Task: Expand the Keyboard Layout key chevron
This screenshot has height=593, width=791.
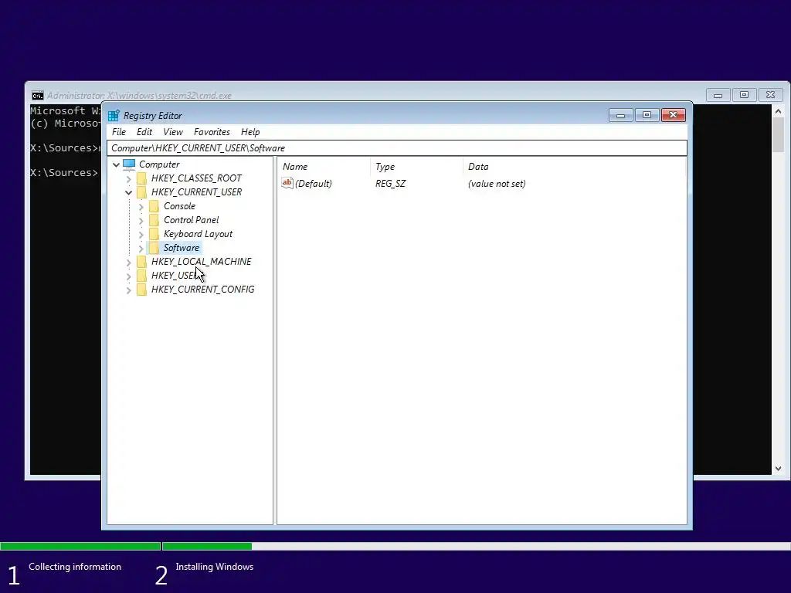Action: 141,235
